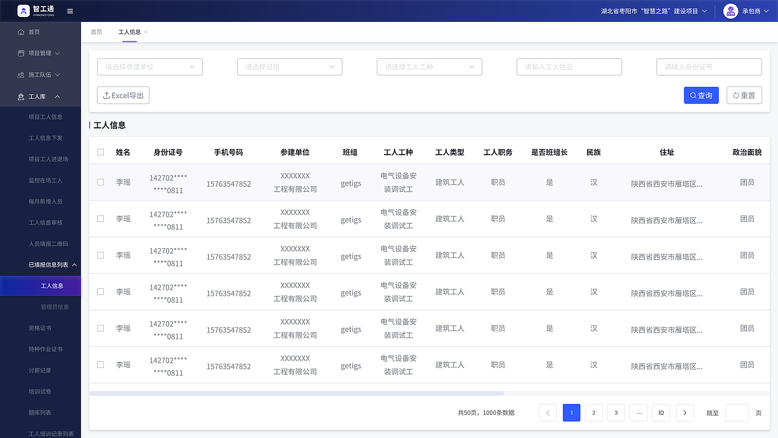778x438 pixels.
Task: Click the 承包商 user avatar icon
Action: pos(731,10)
